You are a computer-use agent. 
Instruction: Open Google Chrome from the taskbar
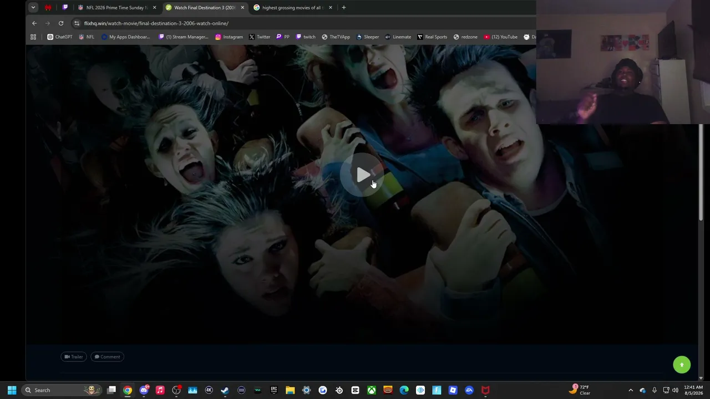coord(128,390)
